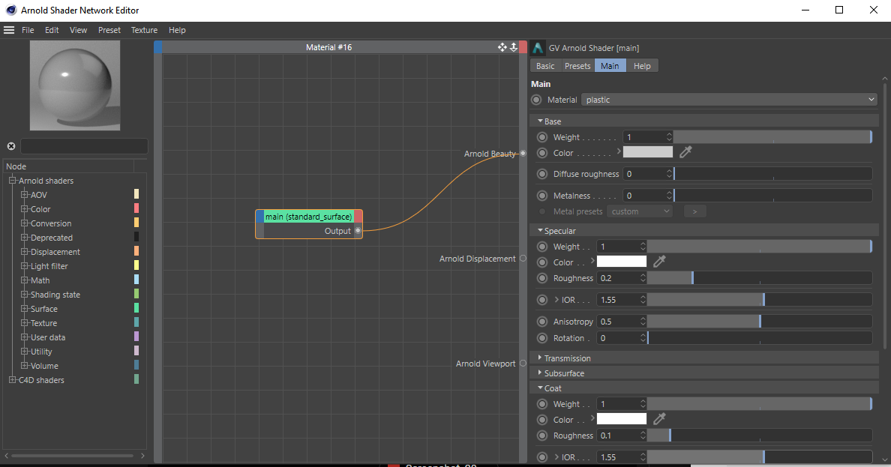The height and width of the screenshot is (467, 891).
Task: Open the Metal presets custom dropdown
Action: 640,211
